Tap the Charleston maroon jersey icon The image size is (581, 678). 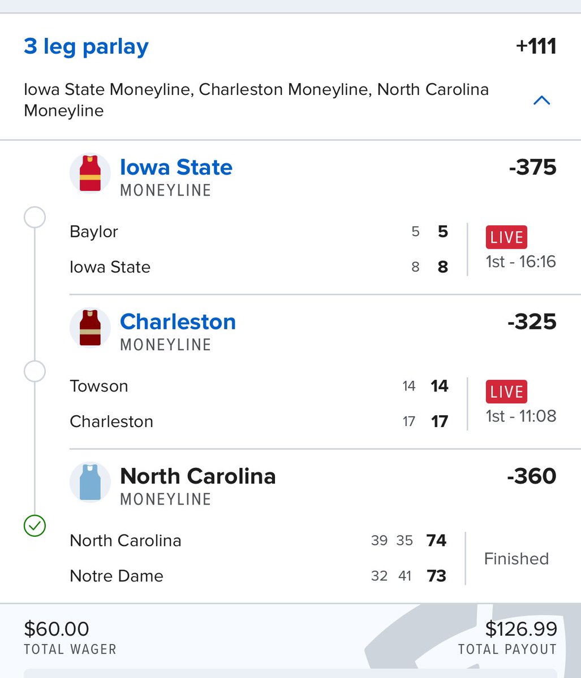pyautogui.click(x=91, y=328)
